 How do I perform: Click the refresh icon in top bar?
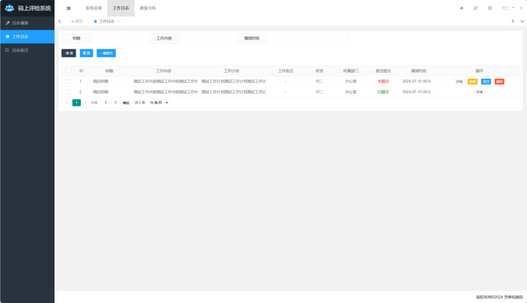tap(476, 8)
